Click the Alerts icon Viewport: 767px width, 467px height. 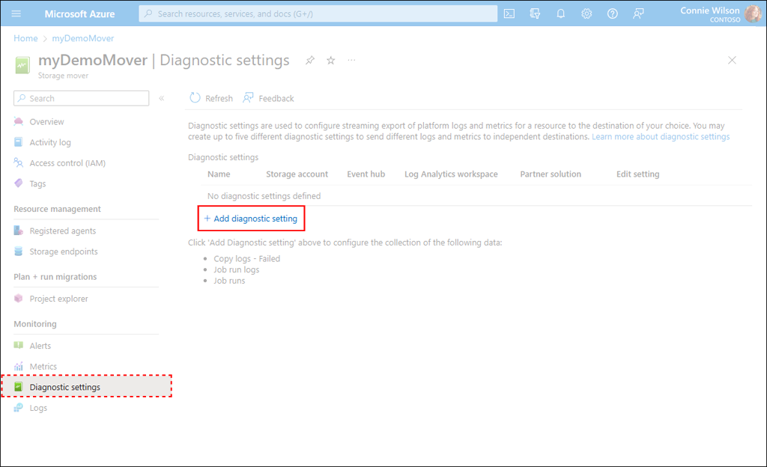(19, 345)
